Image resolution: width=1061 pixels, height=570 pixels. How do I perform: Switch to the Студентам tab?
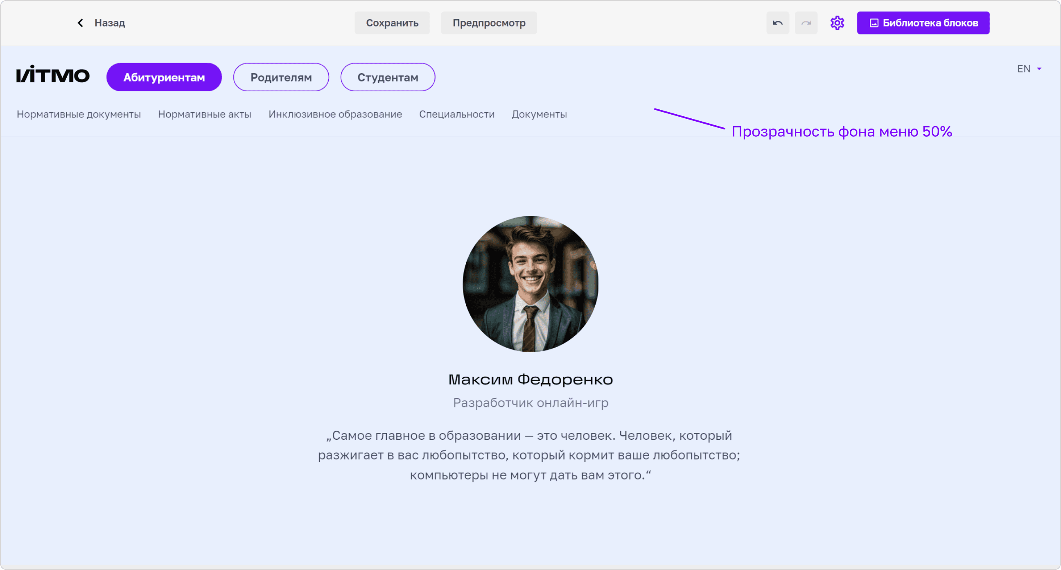click(x=388, y=77)
